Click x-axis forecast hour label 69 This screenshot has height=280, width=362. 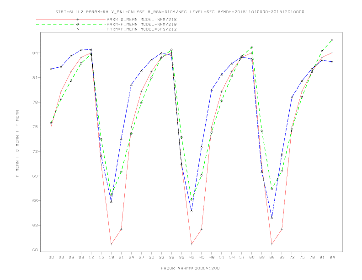coord(282,257)
